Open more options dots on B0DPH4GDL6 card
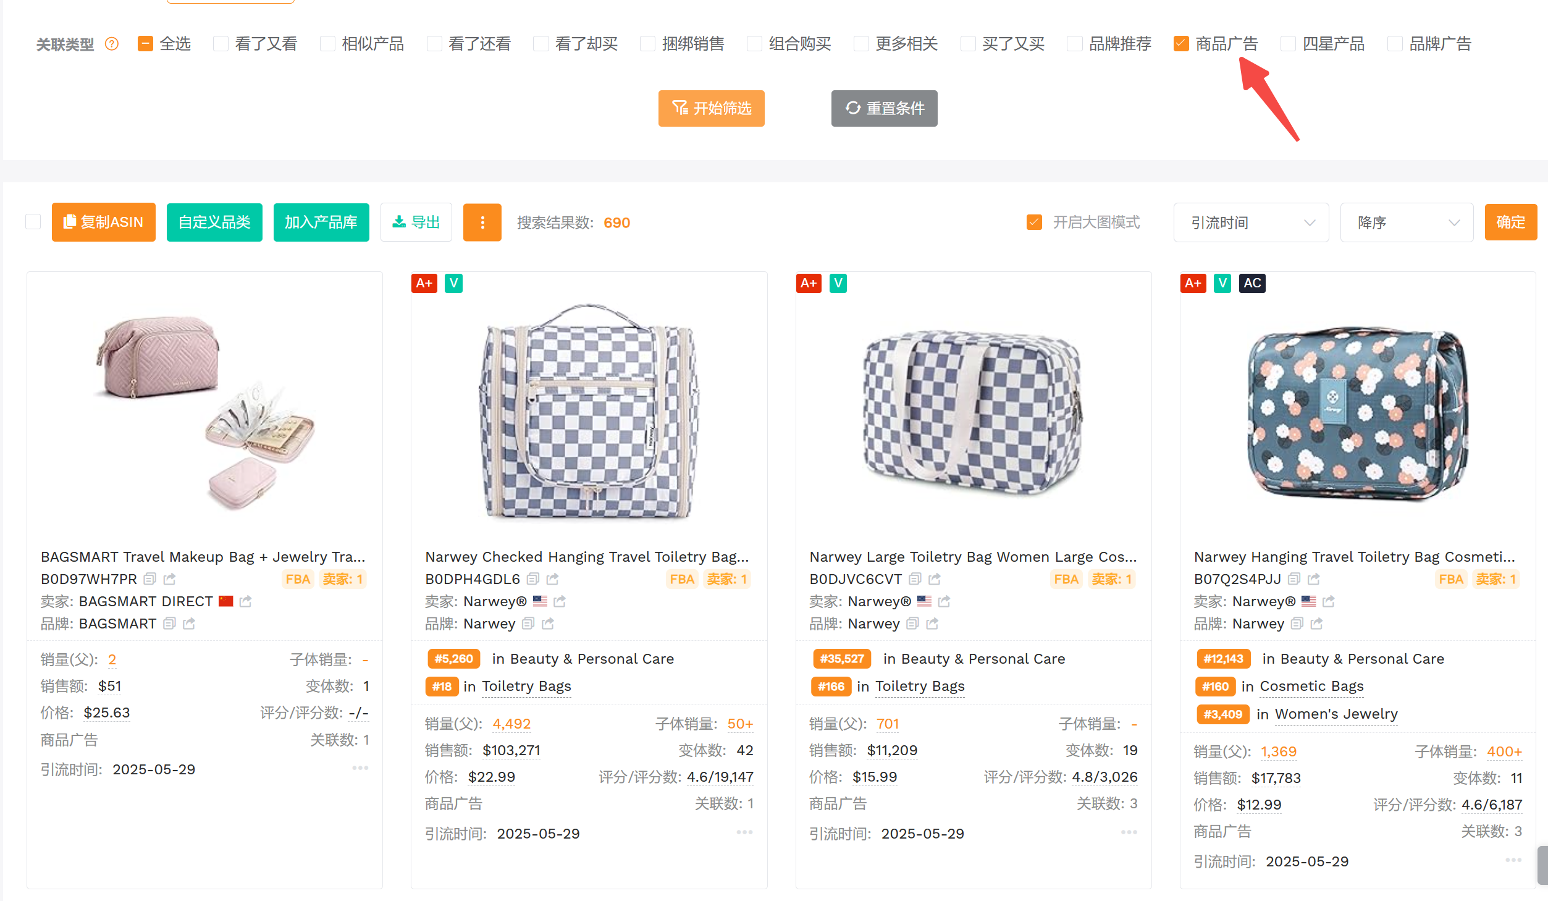The width and height of the screenshot is (1548, 901). point(744,832)
